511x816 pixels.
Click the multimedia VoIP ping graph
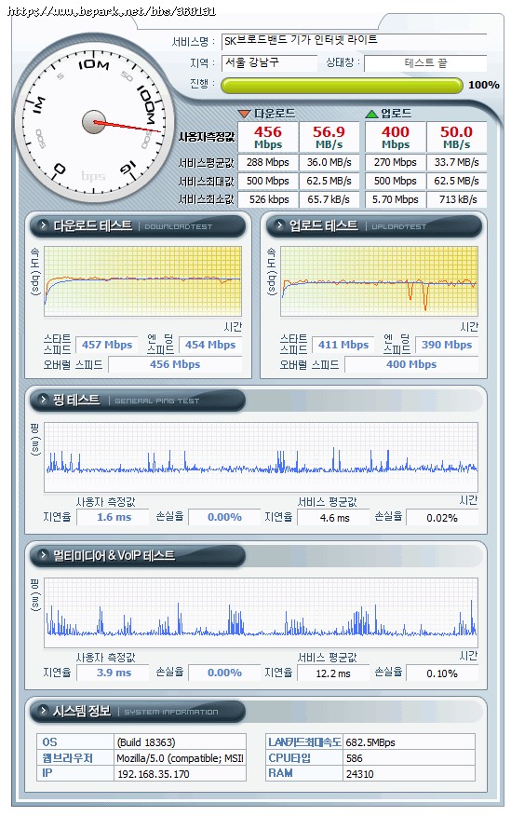pos(261,613)
